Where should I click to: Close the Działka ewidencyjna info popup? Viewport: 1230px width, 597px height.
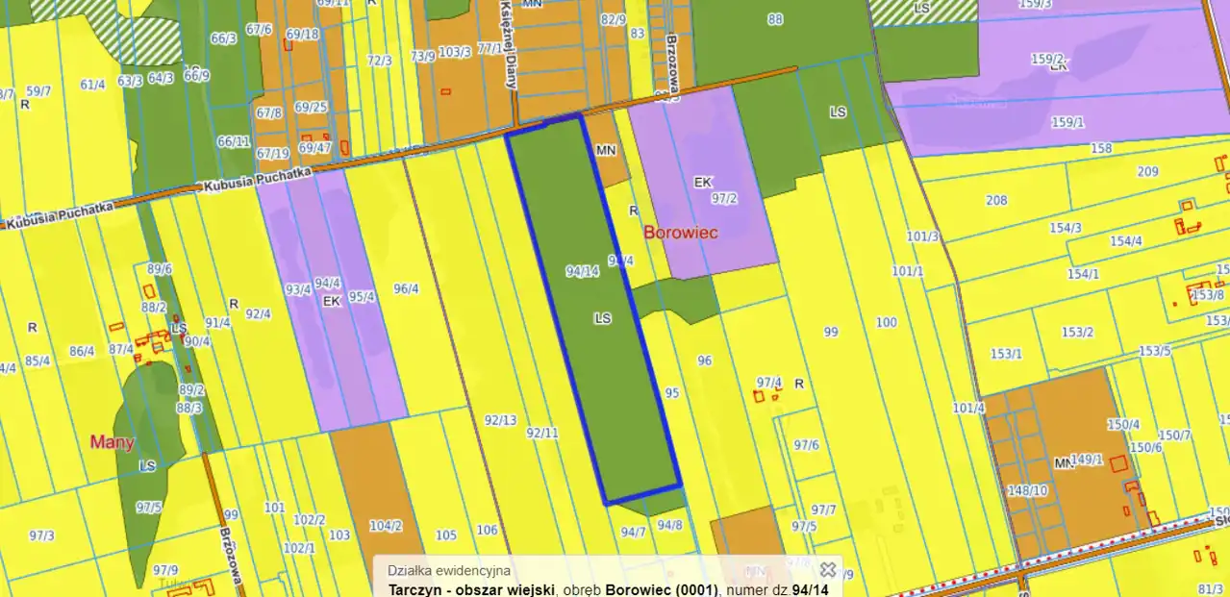[x=827, y=569]
